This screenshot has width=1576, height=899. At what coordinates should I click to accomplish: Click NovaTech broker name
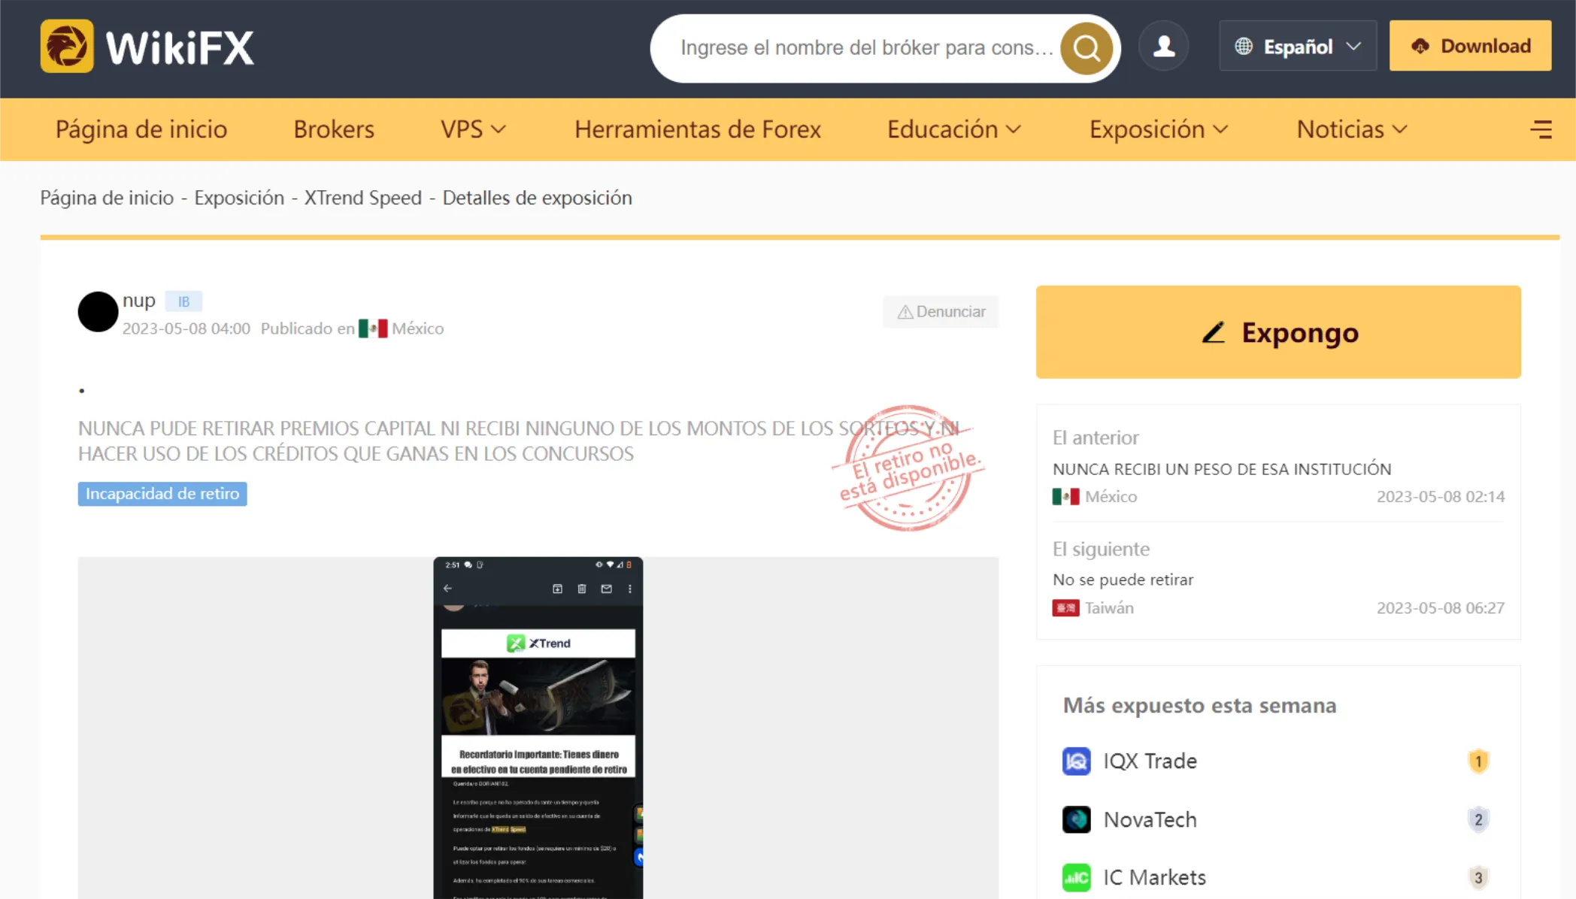(x=1150, y=819)
